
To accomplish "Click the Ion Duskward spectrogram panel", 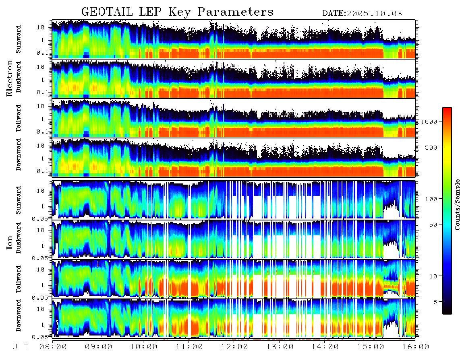I will point(234,239).
